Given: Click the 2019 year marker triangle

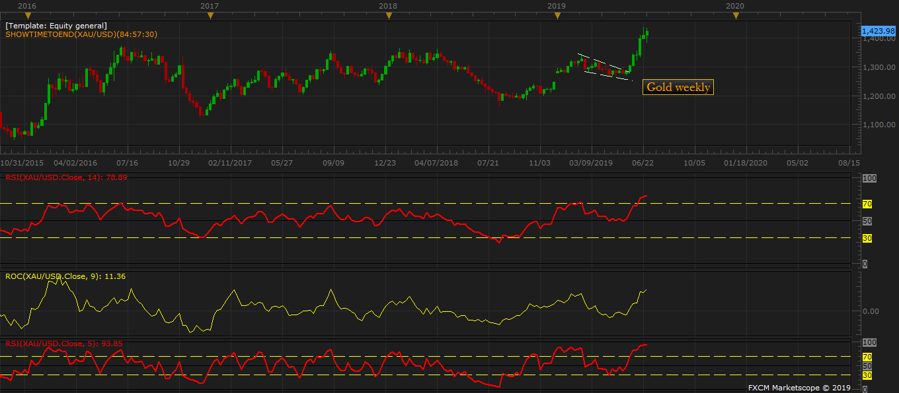Looking at the screenshot, I should (557, 16).
